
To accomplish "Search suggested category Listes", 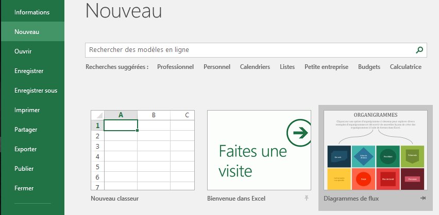I will [287, 67].
